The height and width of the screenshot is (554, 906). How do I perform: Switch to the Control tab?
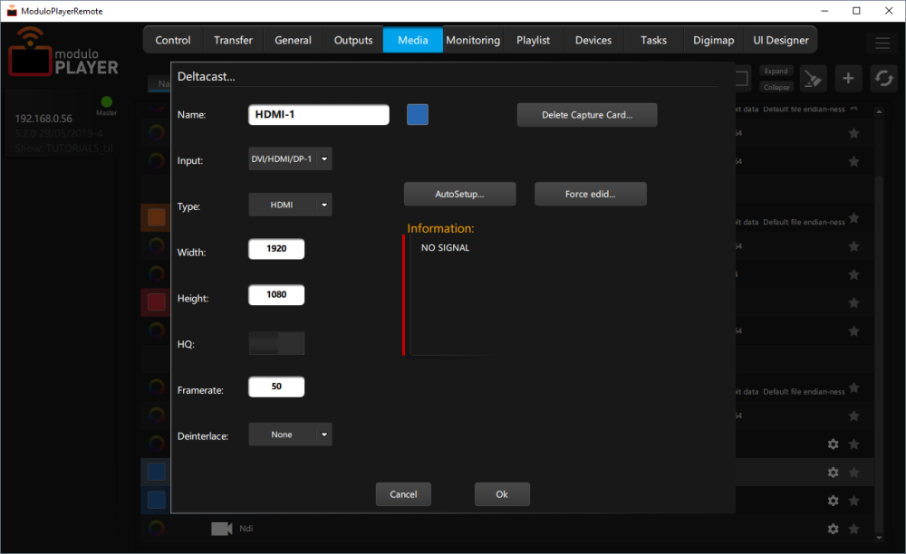click(173, 40)
